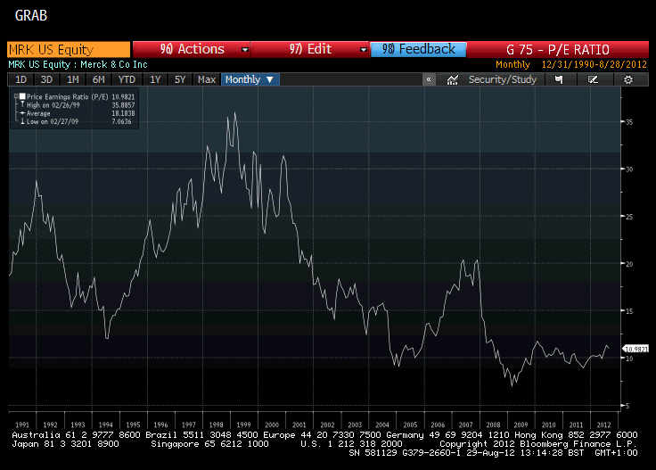This screenshot has height=470, width=656.
Task: Click the 96) Actions button
Action: [x=192, y=49]
